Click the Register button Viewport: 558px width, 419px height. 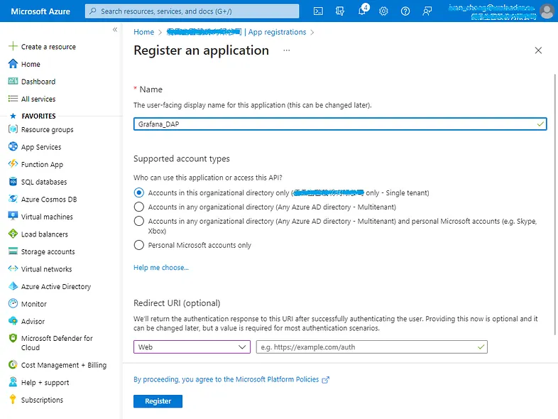click(158, 401)
